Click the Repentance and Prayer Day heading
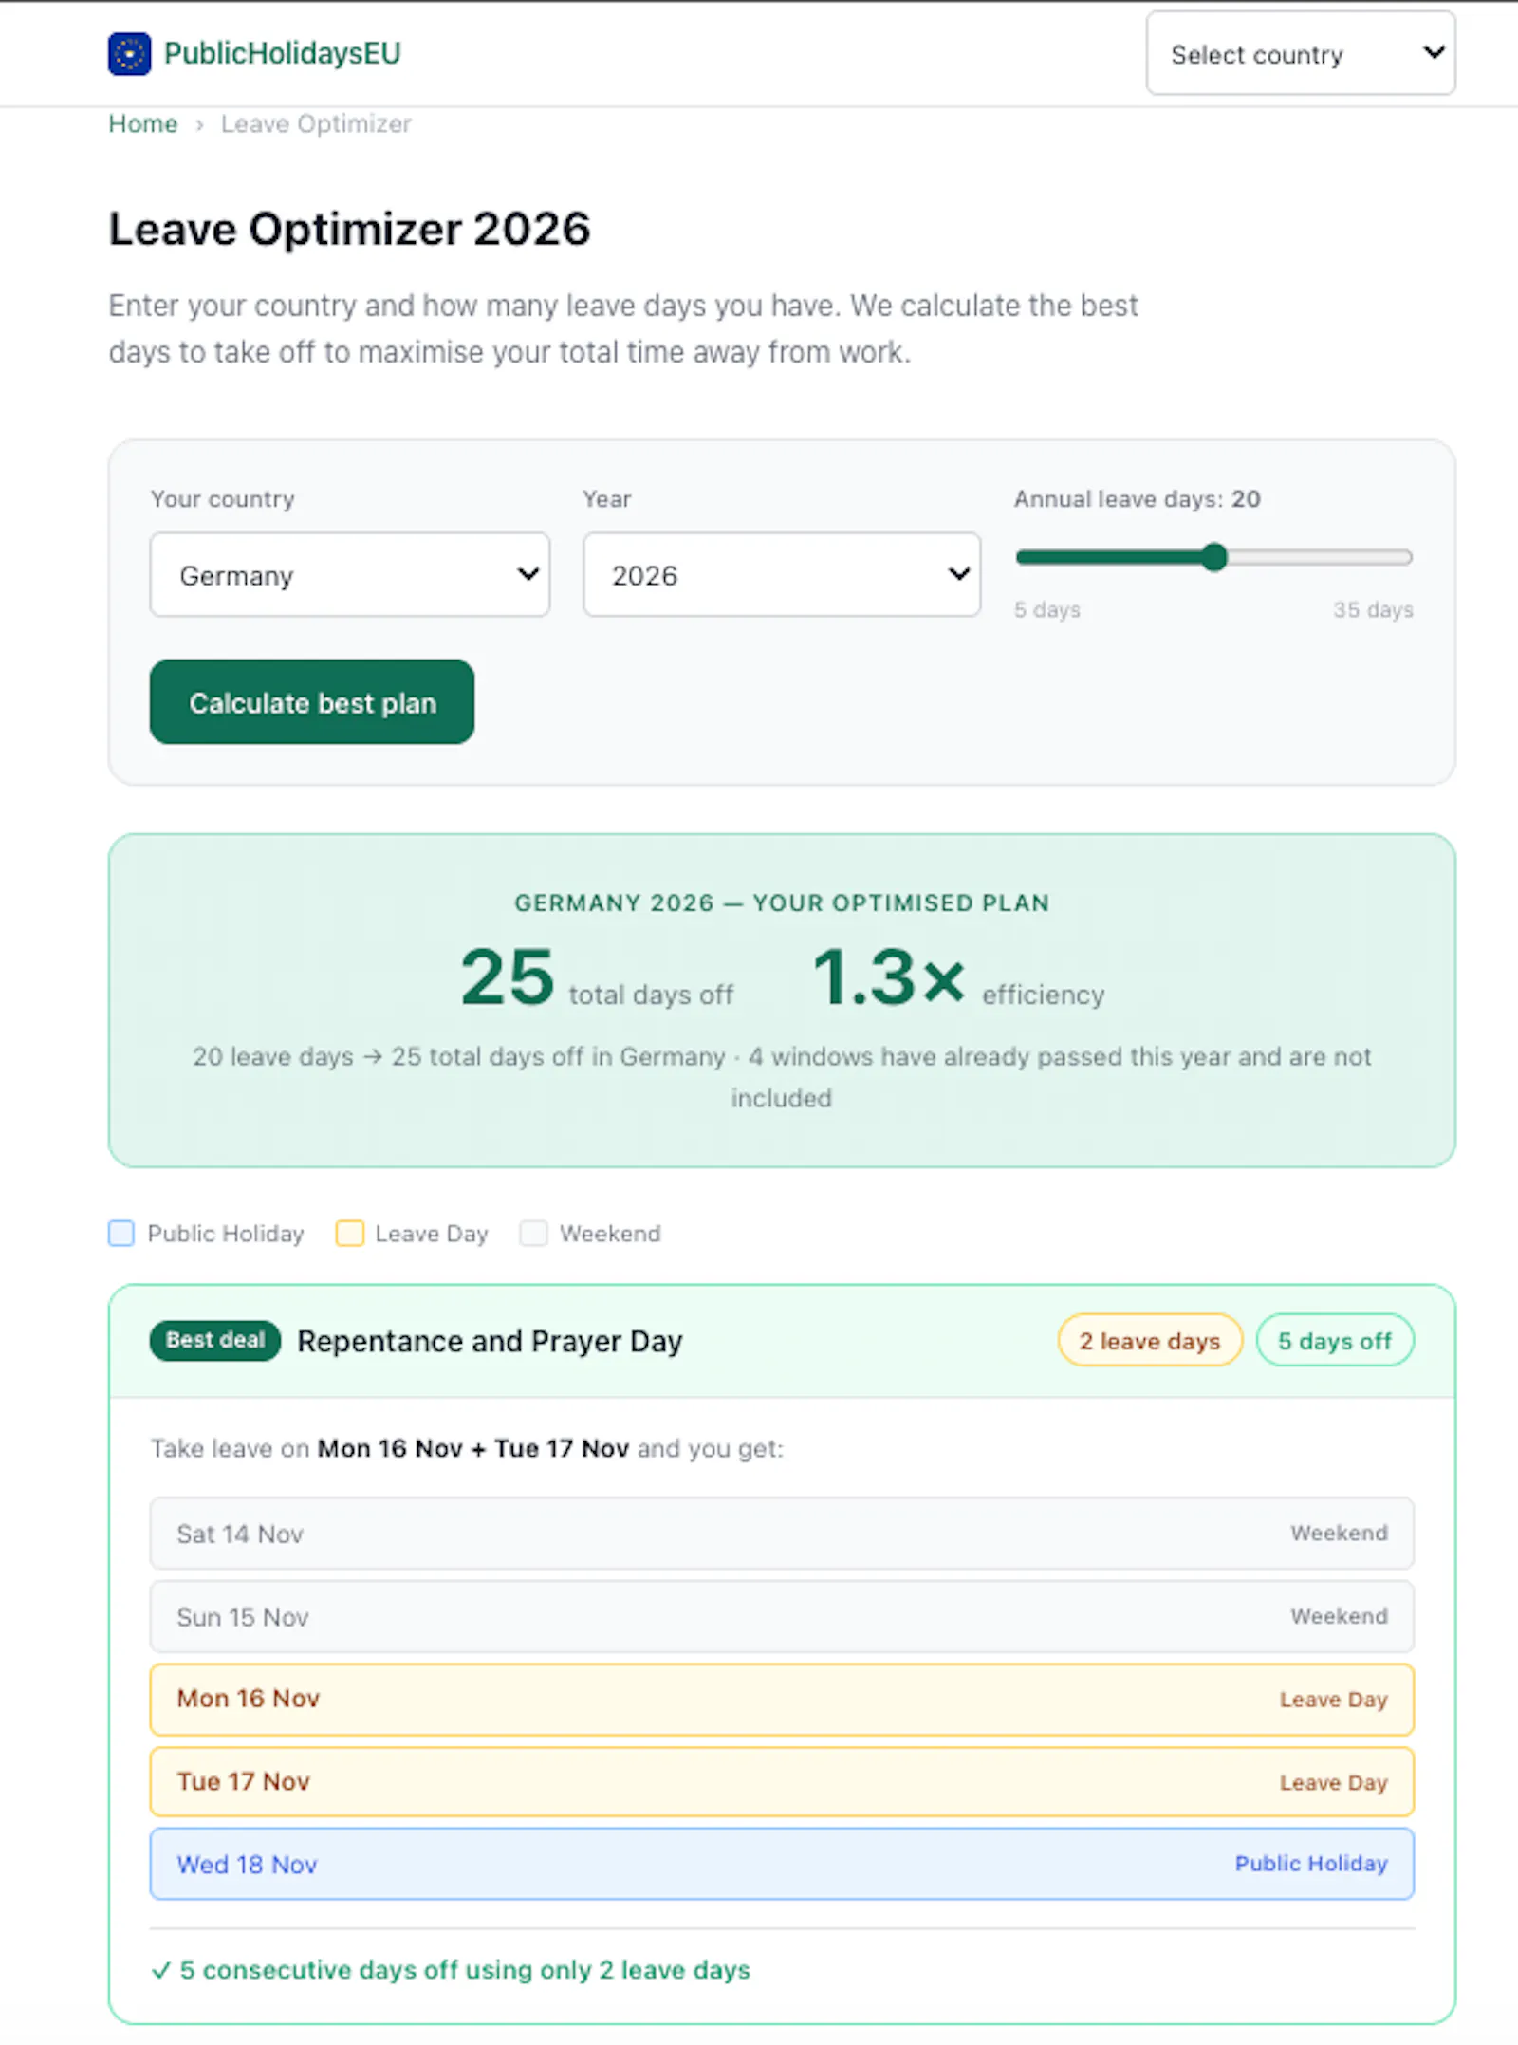This screenshot has width=1518, height=2045. [490, 1341]
